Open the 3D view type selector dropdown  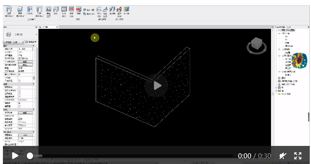pyautogui.click(x=14, y=42)
